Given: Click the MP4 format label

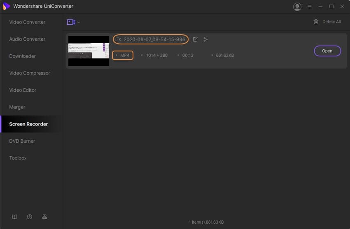Looking at the screenshot, I should (125, 55).
